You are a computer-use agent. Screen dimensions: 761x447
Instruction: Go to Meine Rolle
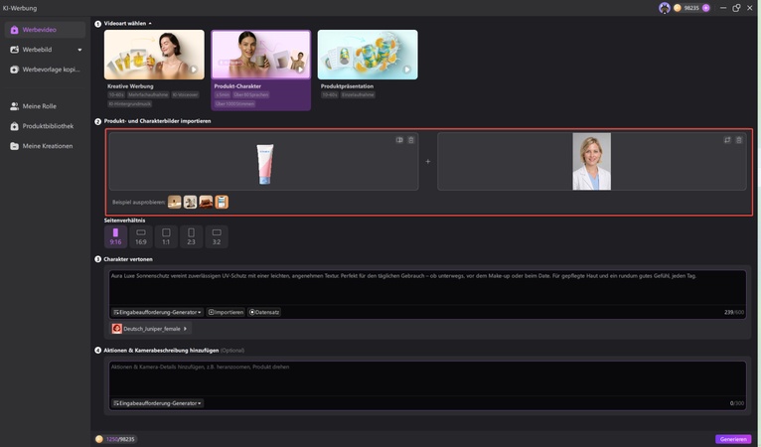pos(45,106)
